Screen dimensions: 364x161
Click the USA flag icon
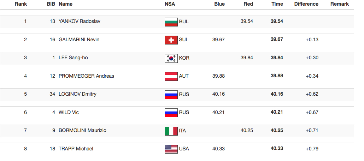[x=171, y=149]
